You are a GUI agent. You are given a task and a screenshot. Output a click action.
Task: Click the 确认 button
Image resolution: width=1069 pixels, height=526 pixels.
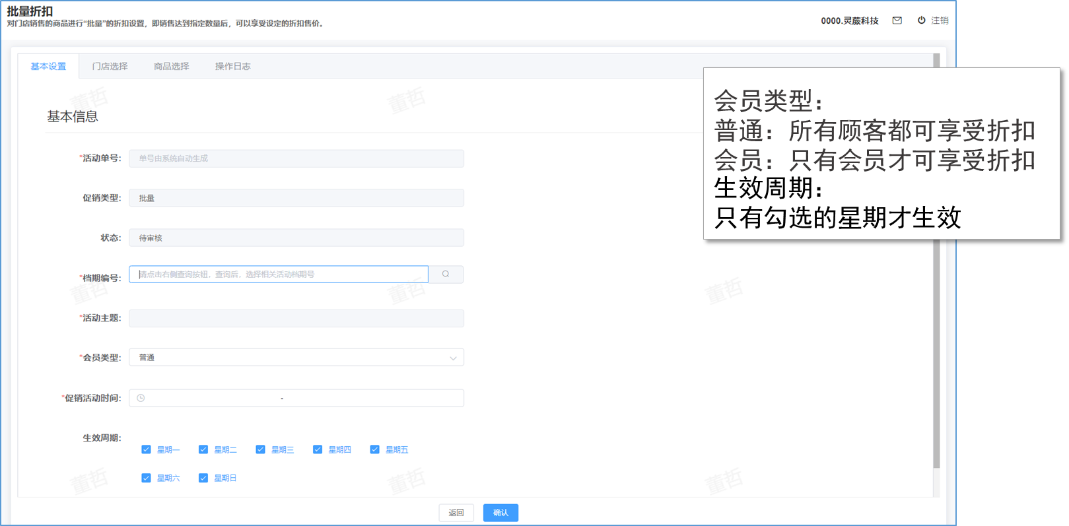pyautogui.click(x=500, y=513)
